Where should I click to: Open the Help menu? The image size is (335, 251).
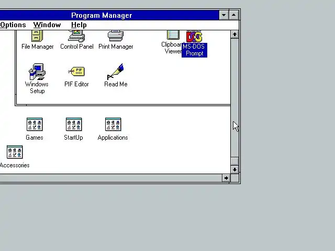(79, 25)
